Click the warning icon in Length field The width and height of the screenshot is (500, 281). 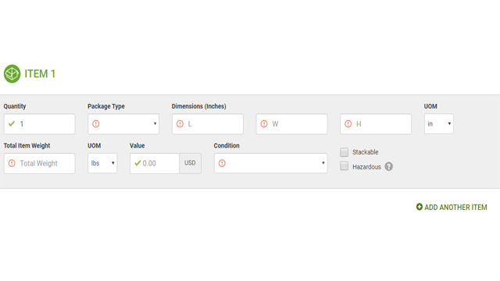180,124
